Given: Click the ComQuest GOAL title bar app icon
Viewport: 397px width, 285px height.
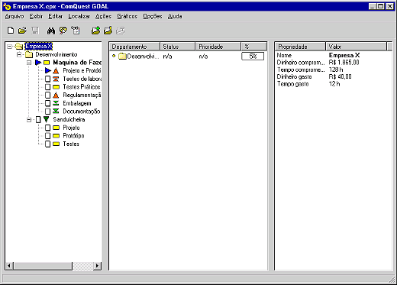Looking at the screenshot, I should (7, 6).
